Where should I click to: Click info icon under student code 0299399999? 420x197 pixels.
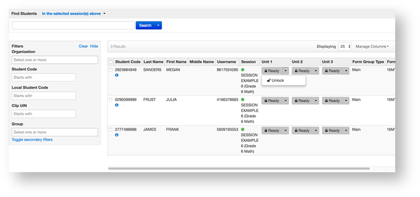(116, 105)
